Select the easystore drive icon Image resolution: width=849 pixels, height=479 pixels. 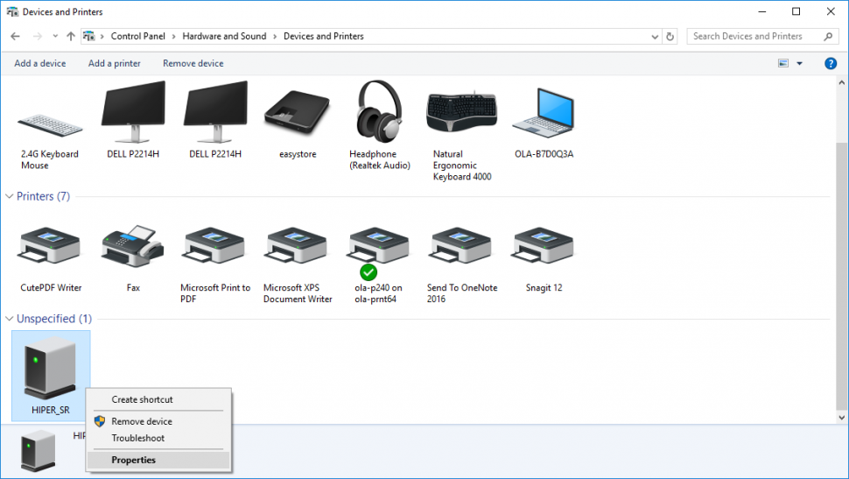(x=297, y=113)
